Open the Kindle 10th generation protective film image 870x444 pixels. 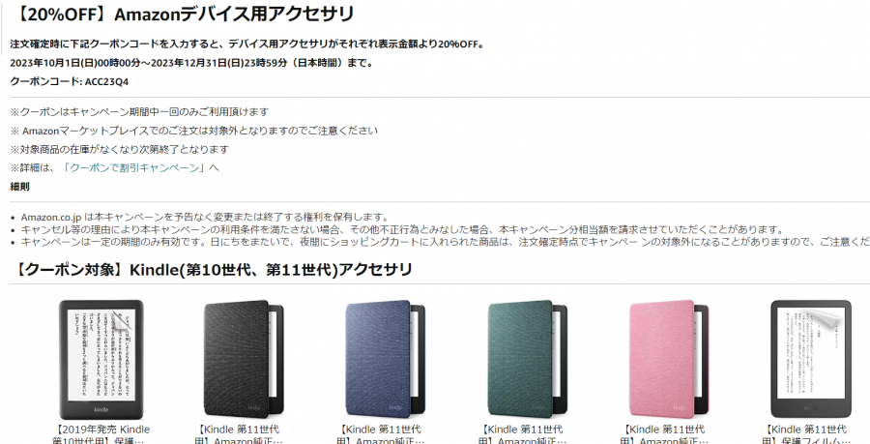(101, 360)
